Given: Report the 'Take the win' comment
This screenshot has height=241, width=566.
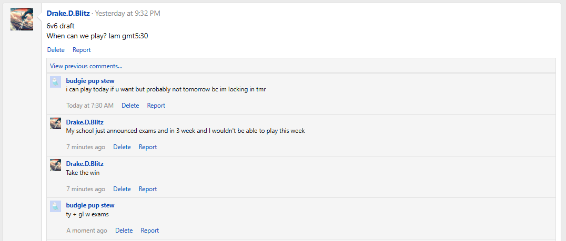Looking at the screenshot, I should click(x=147, y=189).
